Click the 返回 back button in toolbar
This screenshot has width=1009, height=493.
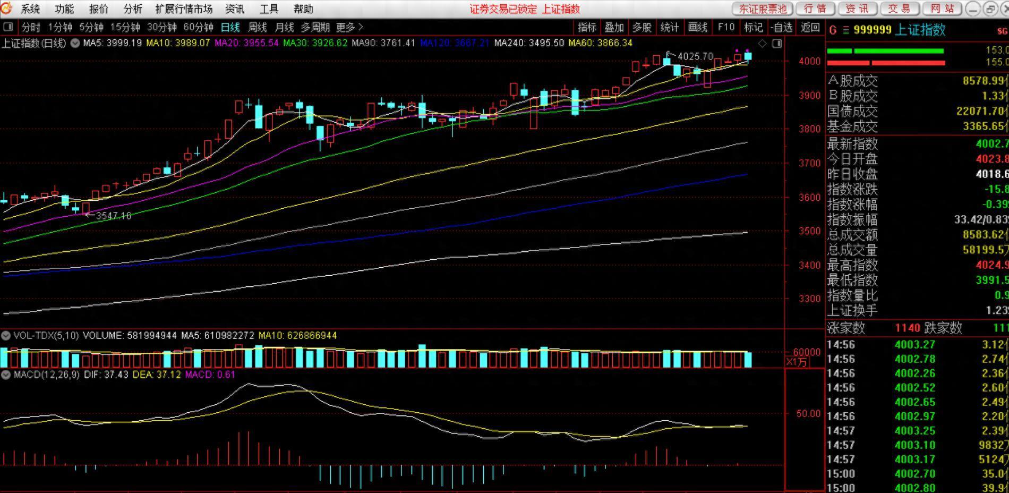click(x=810, y=27)
